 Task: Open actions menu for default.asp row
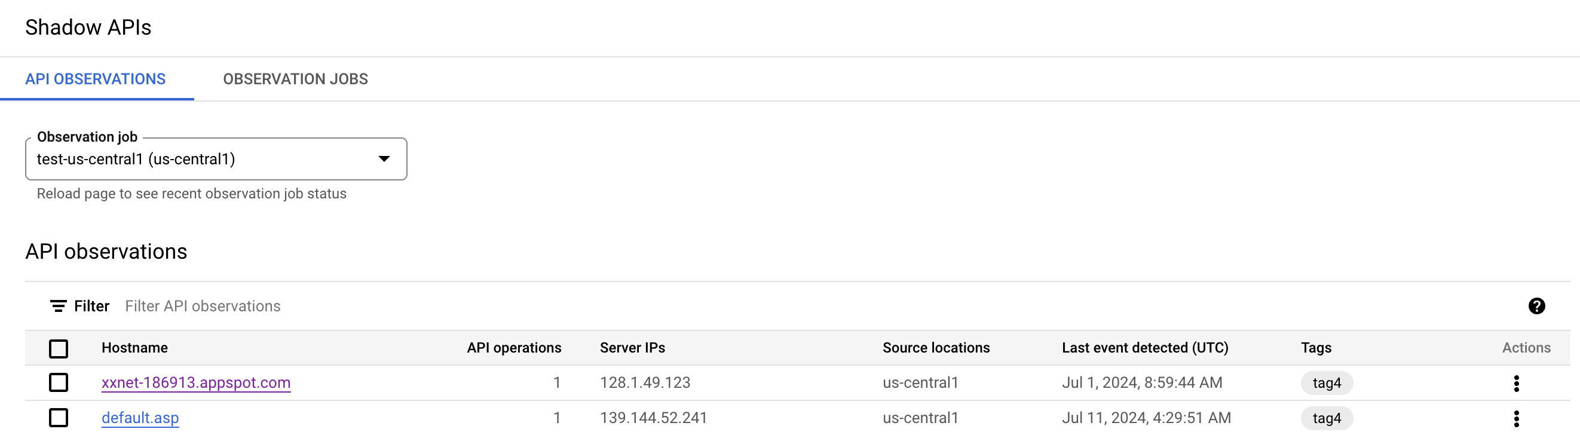point(1517,418)
